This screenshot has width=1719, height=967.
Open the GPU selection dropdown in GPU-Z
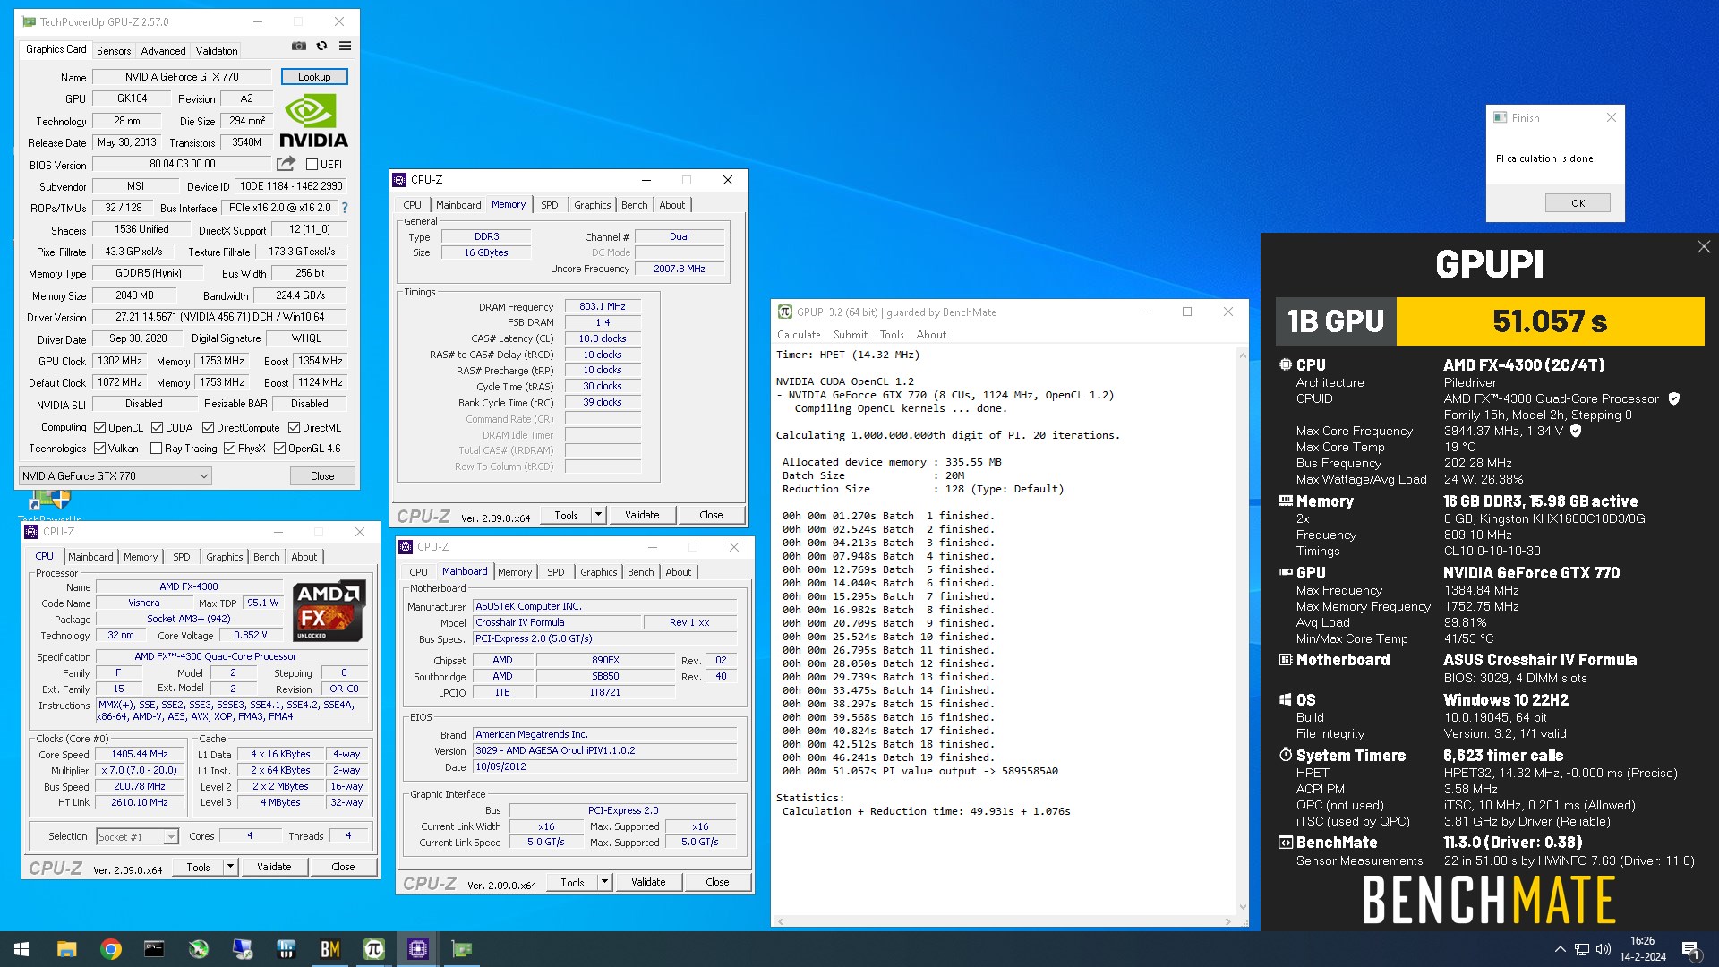click(115, 475)
